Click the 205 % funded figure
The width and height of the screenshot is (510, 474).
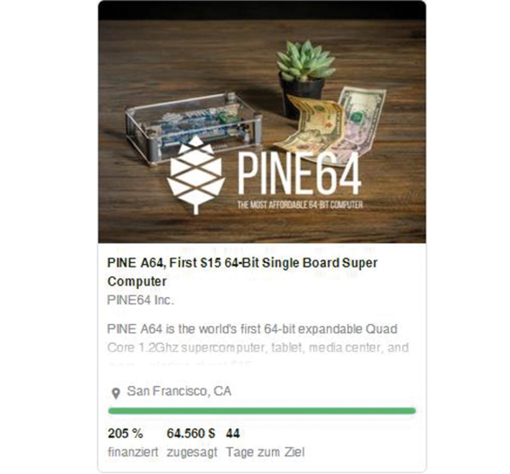coord(125,433)
